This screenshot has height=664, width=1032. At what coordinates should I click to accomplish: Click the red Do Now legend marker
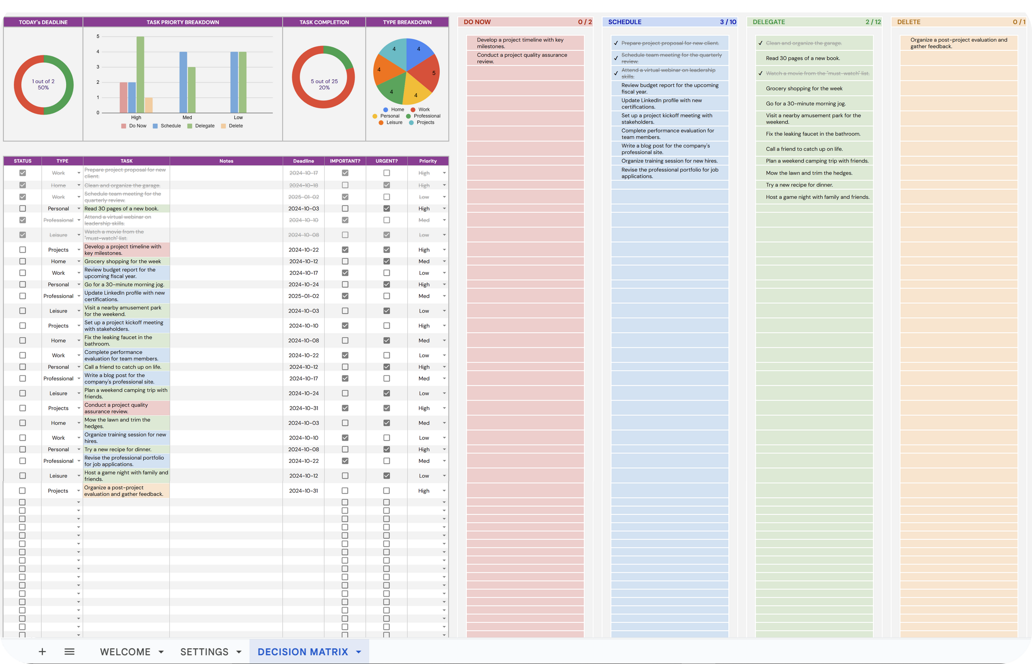click(x=124, y=126)
